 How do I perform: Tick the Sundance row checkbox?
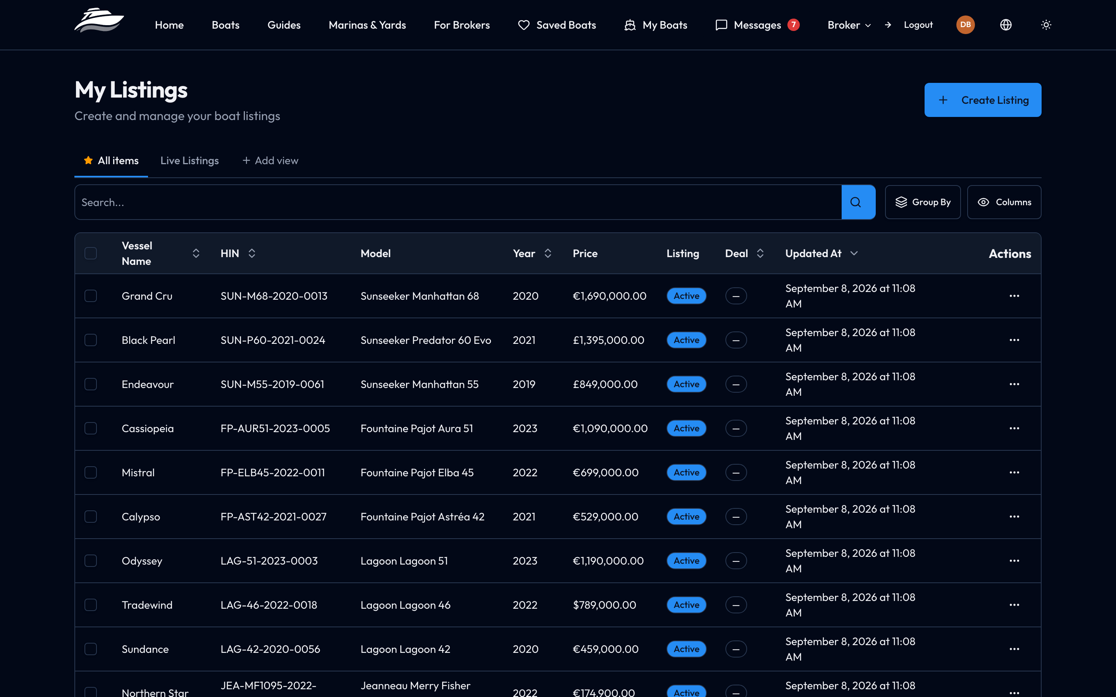pyautogui.click(x=91, y=649)
